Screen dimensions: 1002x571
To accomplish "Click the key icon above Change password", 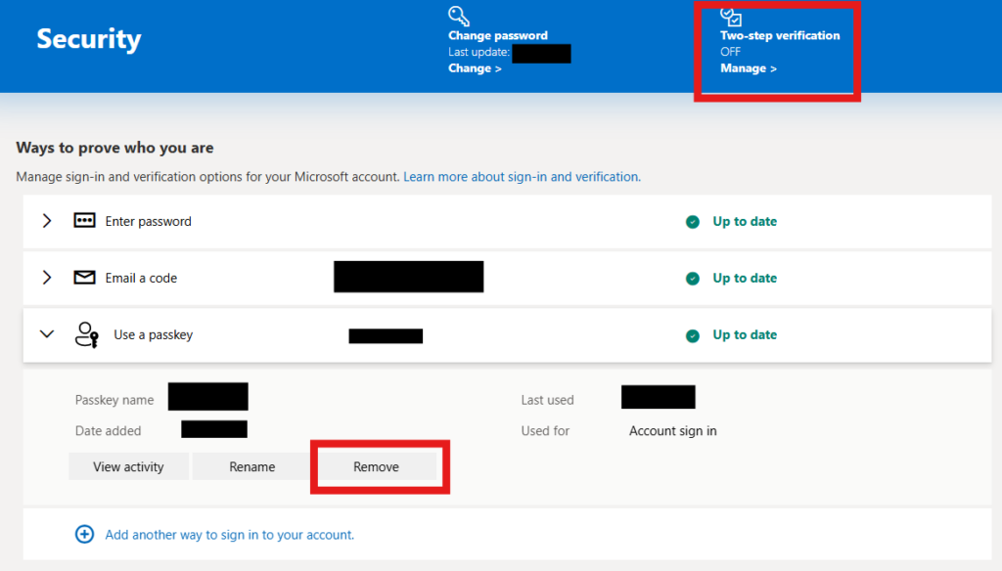I will (459, 16).
